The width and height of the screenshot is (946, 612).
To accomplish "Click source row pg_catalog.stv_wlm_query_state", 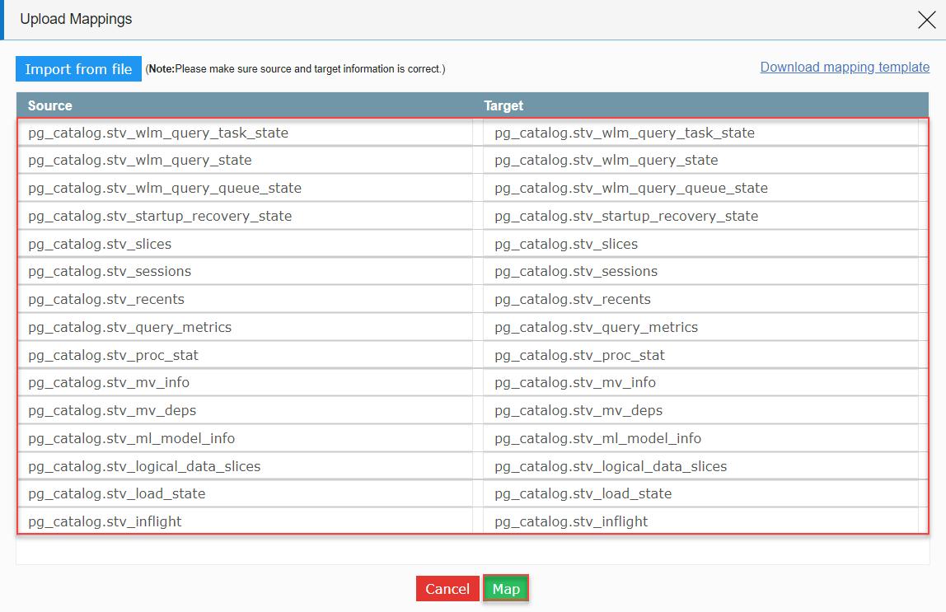I will tap(247, 161).
